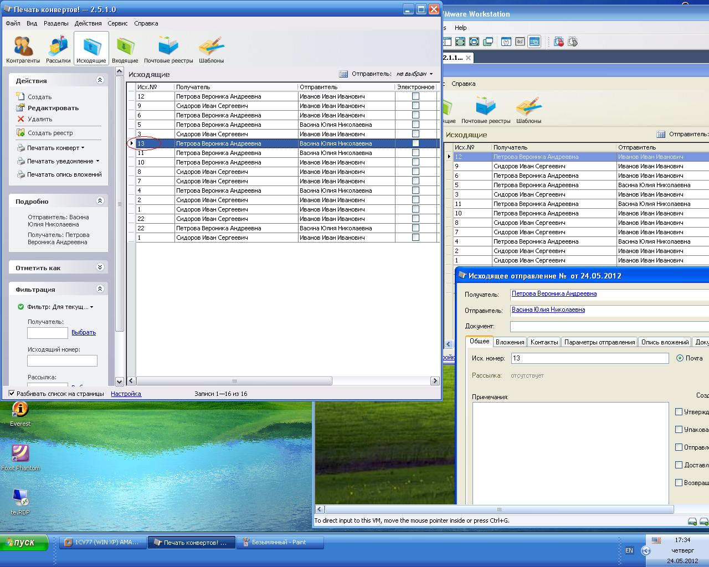Check Электронное box for row 12
The height and width of the screenshot is (567, 709).
pyautogui.click(x=415, y=96)
